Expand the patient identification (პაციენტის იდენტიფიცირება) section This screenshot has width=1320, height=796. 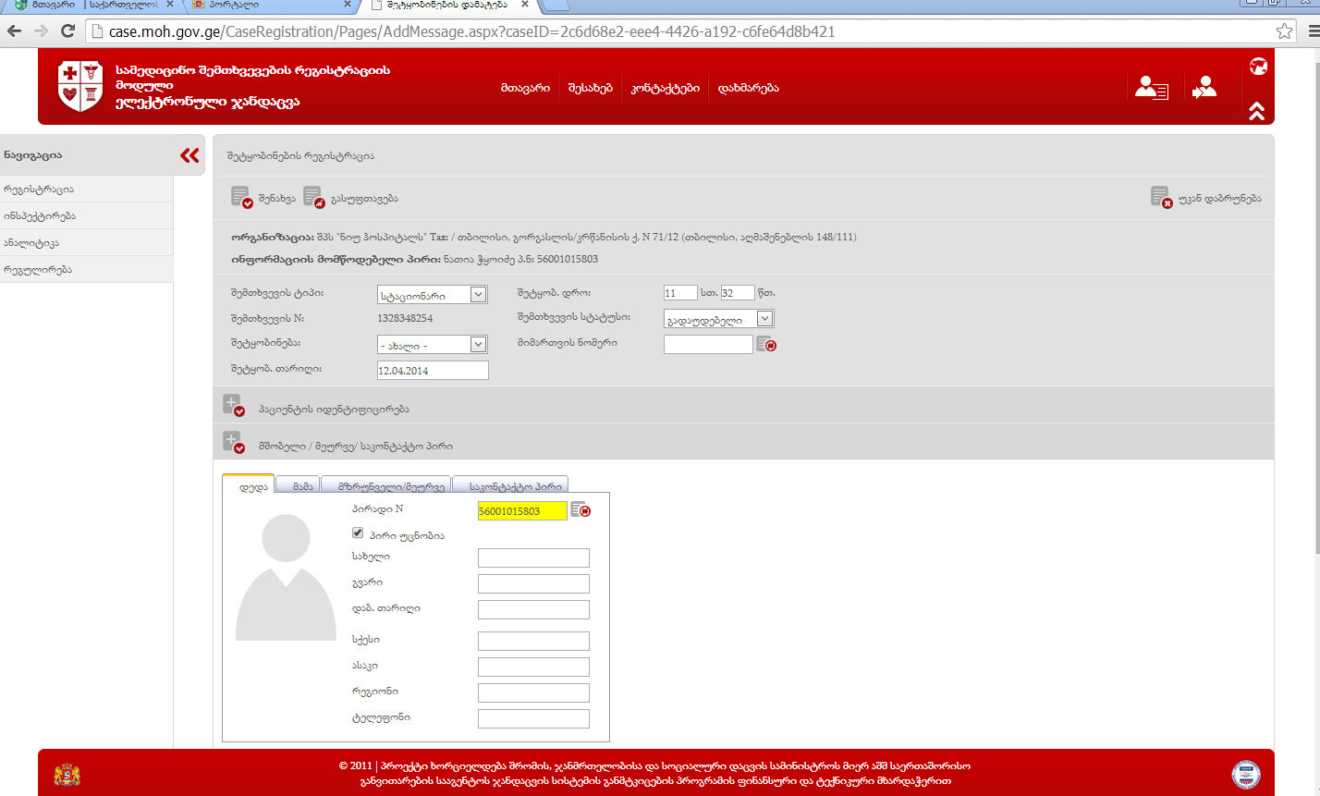233,407
